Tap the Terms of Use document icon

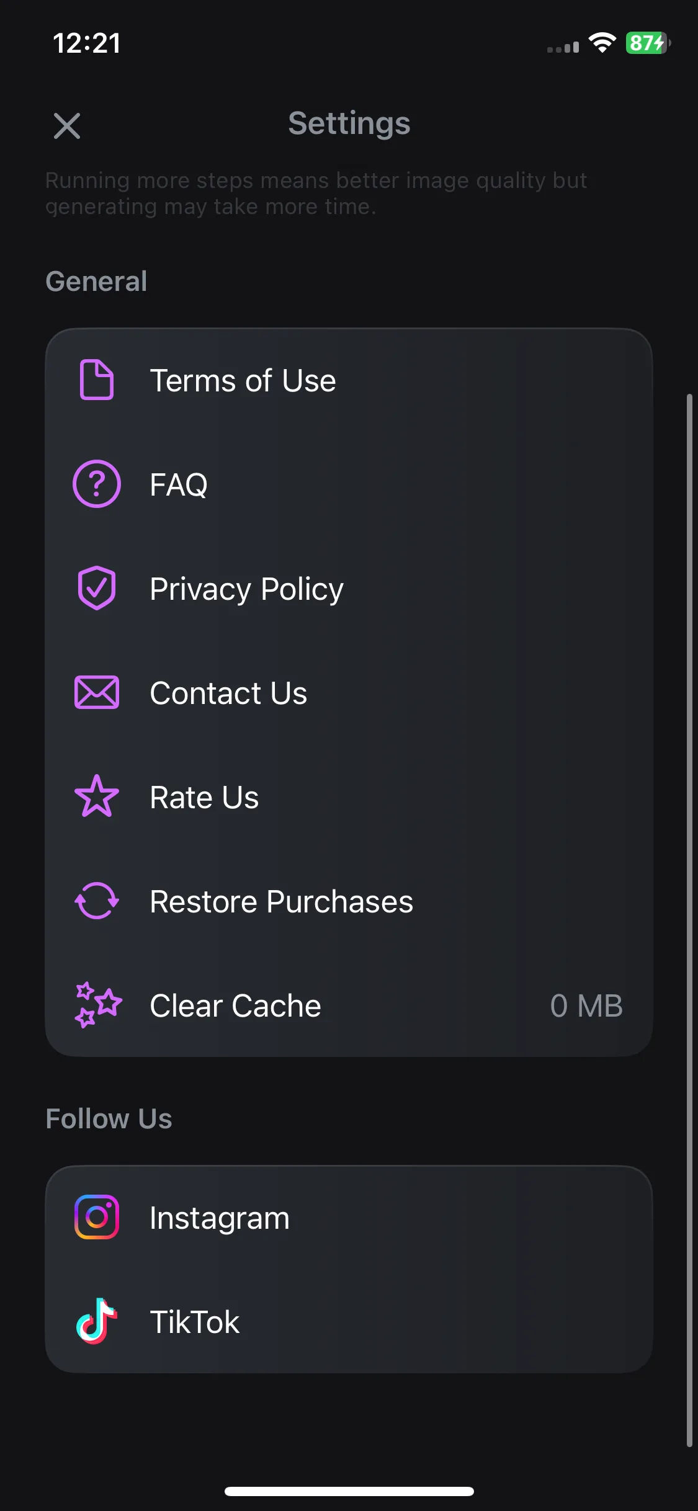[97, 380]
